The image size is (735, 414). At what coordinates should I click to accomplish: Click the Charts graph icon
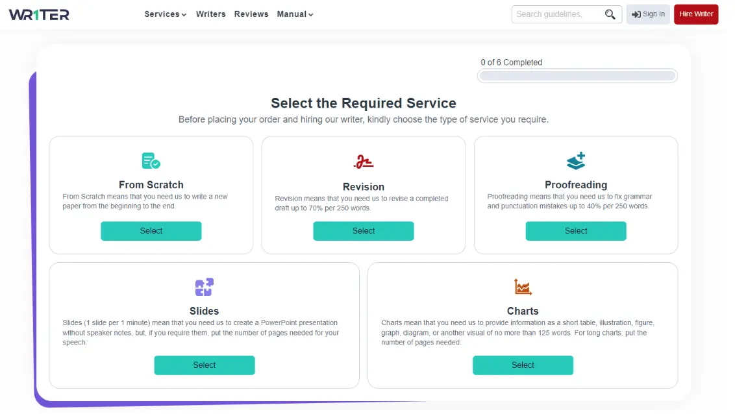pos(523,287)
